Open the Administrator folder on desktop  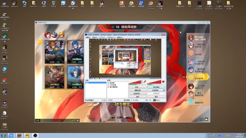[34, 4]
